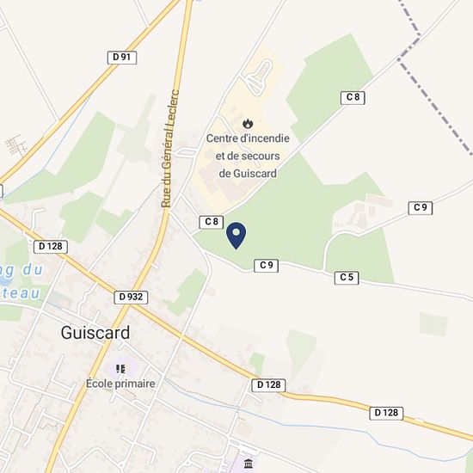Select the D 932 road shield
This screenshot has width=473, height=473.
click(x=131, y=298)
